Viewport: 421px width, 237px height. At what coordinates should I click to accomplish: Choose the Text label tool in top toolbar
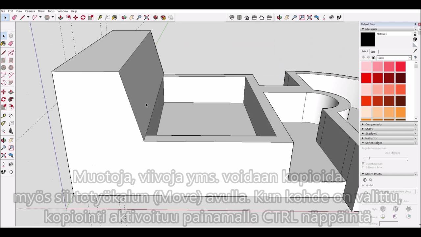(108, 17)
